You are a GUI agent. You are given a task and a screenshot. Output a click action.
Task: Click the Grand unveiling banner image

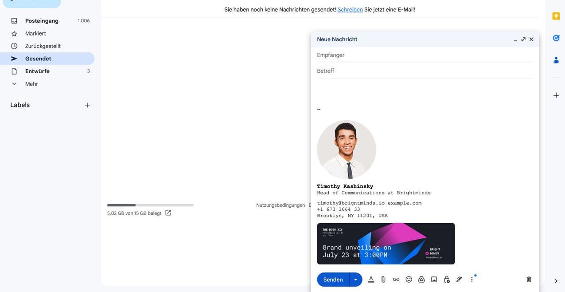(x=386, y=244)
